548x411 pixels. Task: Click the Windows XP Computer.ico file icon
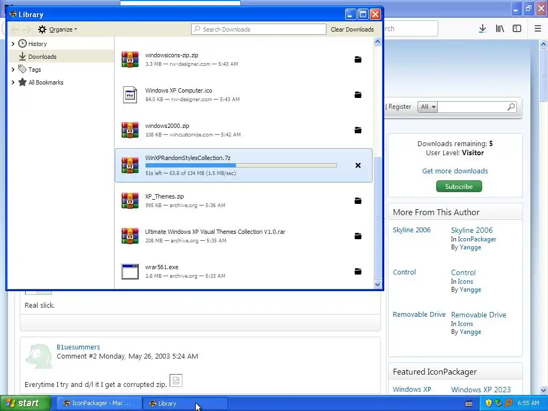pos(130,95)
